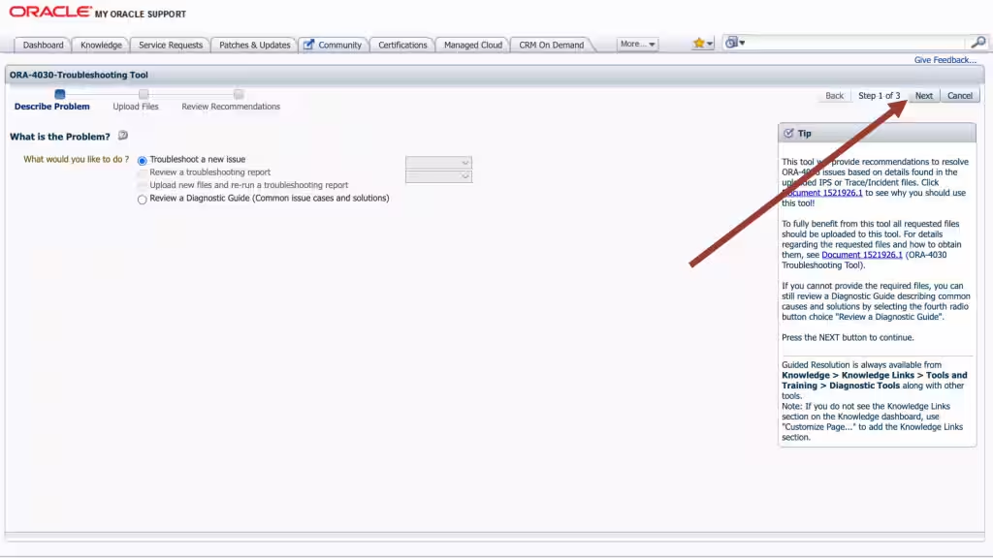Click the Next button
Image resolution: width=993 pixels, height=558 pixels.
[923, 96]
